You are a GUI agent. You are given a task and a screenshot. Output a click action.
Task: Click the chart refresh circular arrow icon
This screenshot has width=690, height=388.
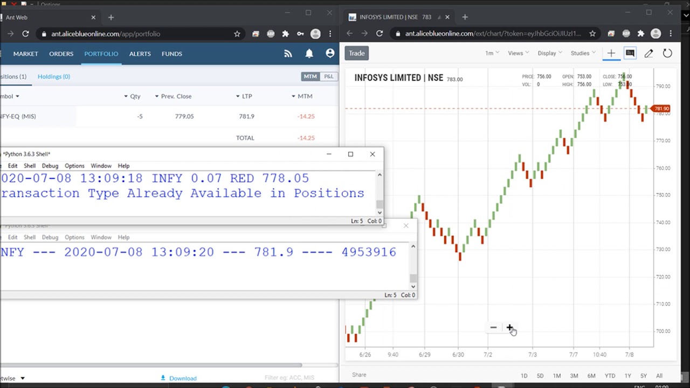667,53
